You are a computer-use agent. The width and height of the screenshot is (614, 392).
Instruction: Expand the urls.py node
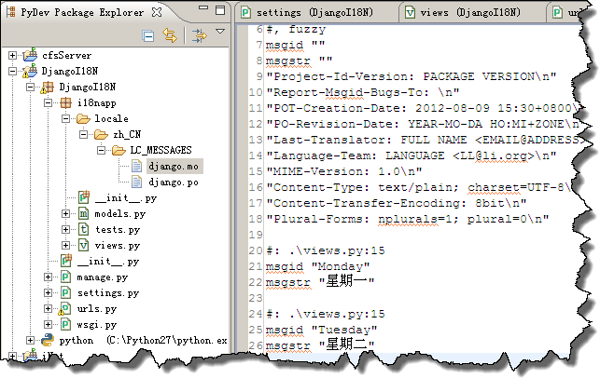(x=48, y=309)
